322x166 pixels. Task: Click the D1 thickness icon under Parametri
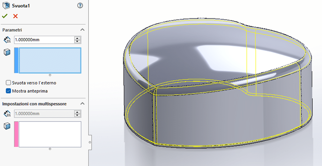7,40
